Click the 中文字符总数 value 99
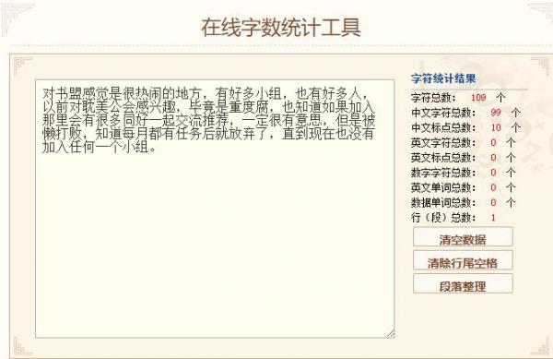The height and width of the screenshot is (359, 553). pos(496,113)
